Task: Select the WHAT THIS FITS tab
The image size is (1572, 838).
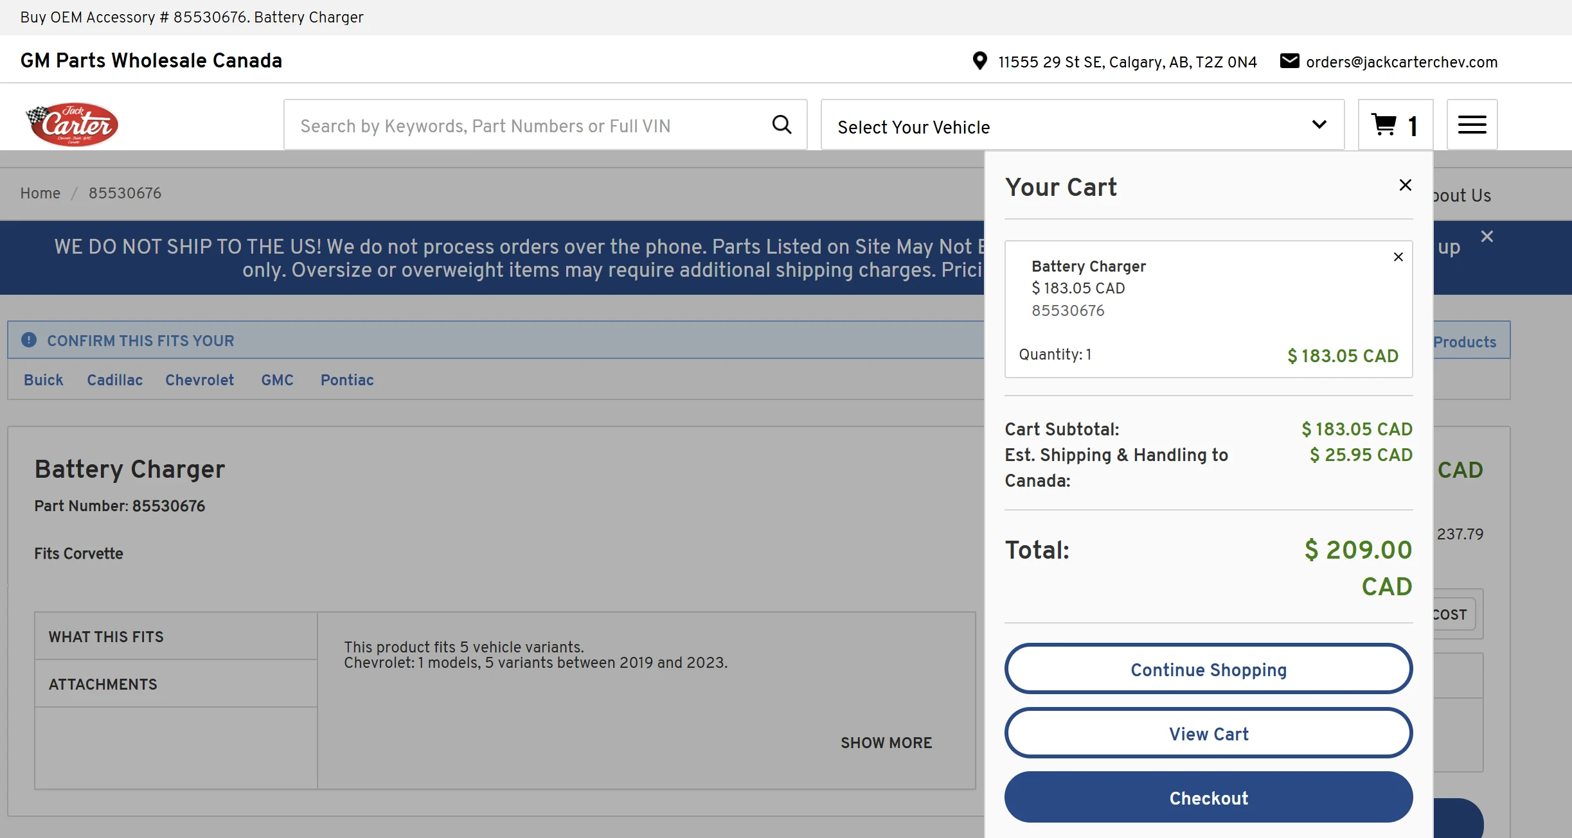Action: click(x=105, y=636)
